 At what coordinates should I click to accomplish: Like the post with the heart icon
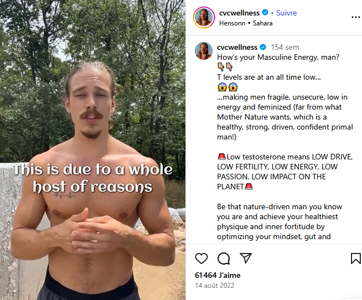[201, 258]
